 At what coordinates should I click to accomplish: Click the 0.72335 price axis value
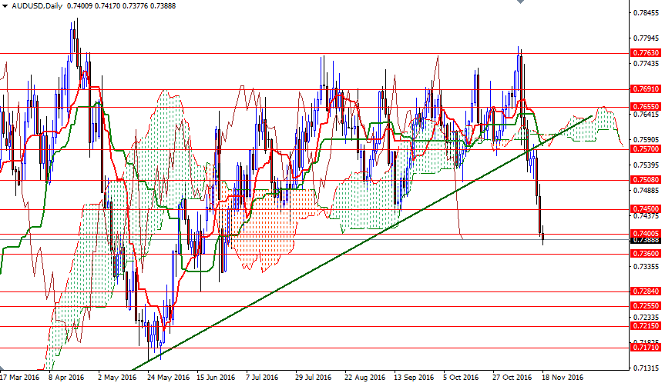(x=647, y=317)
